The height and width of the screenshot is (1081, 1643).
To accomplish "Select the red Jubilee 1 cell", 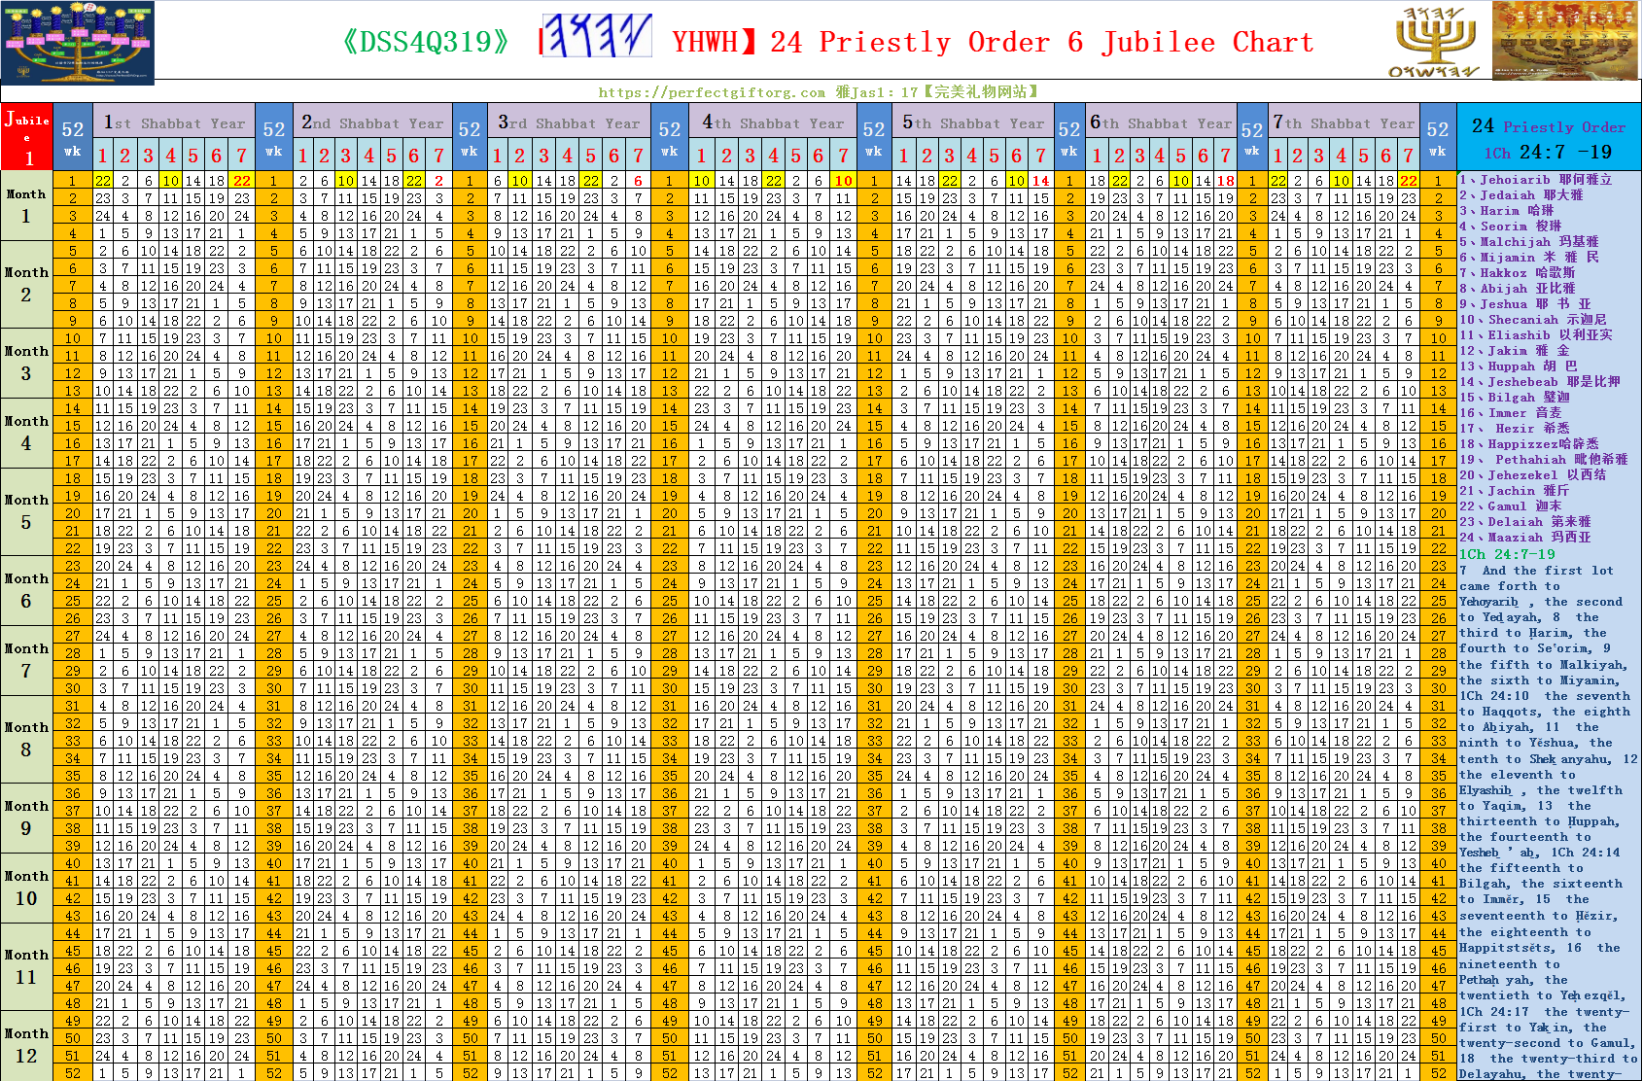I will click(26, 137).
